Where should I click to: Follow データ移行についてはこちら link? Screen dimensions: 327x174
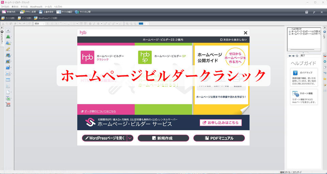(98, 111)
